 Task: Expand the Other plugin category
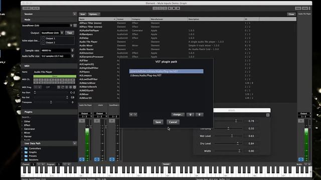click(27, 121)
